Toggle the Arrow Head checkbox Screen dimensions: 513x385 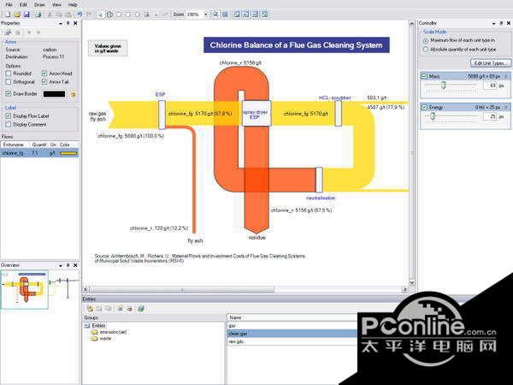[44, 74]
